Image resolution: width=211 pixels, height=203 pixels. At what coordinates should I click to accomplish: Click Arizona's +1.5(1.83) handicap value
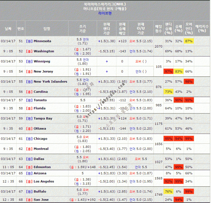pos(107,173)
